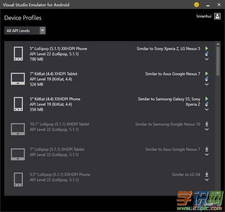The image size is (225, 212).
Task: Expand details for 5" KitKat XXHDPI Phone
Action: point(207,110)
